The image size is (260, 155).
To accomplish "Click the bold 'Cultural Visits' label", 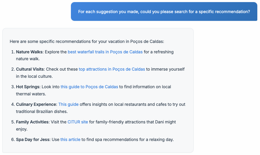I will (x=30, y=69).
